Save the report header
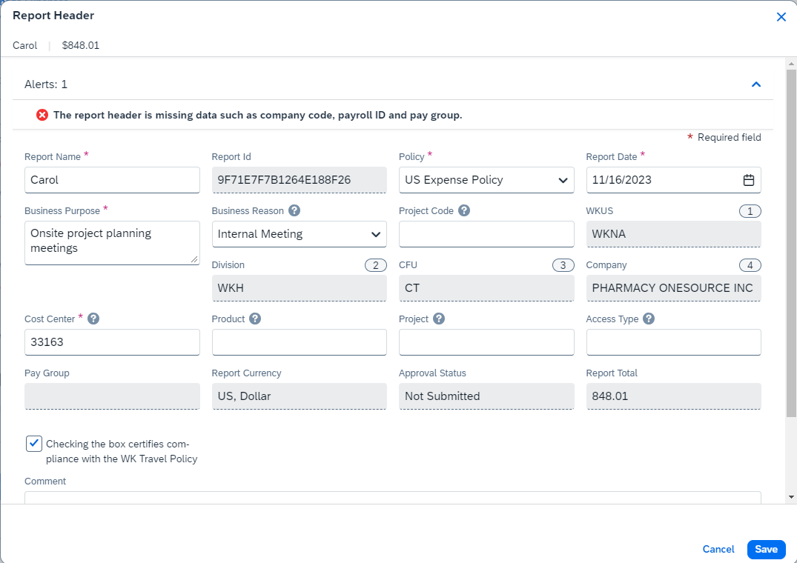 pos(766,549)
